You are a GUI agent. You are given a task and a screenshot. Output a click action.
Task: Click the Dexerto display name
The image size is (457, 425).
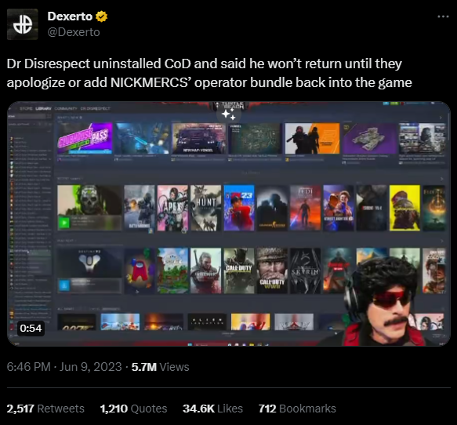click(x=70, y=16)
